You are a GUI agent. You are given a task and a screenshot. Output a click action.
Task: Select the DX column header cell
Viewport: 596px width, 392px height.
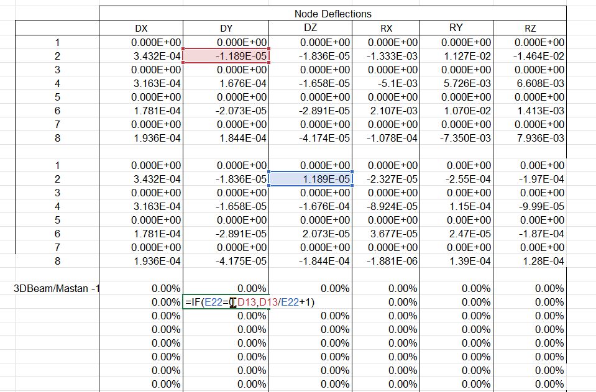(x=141, y=29)
